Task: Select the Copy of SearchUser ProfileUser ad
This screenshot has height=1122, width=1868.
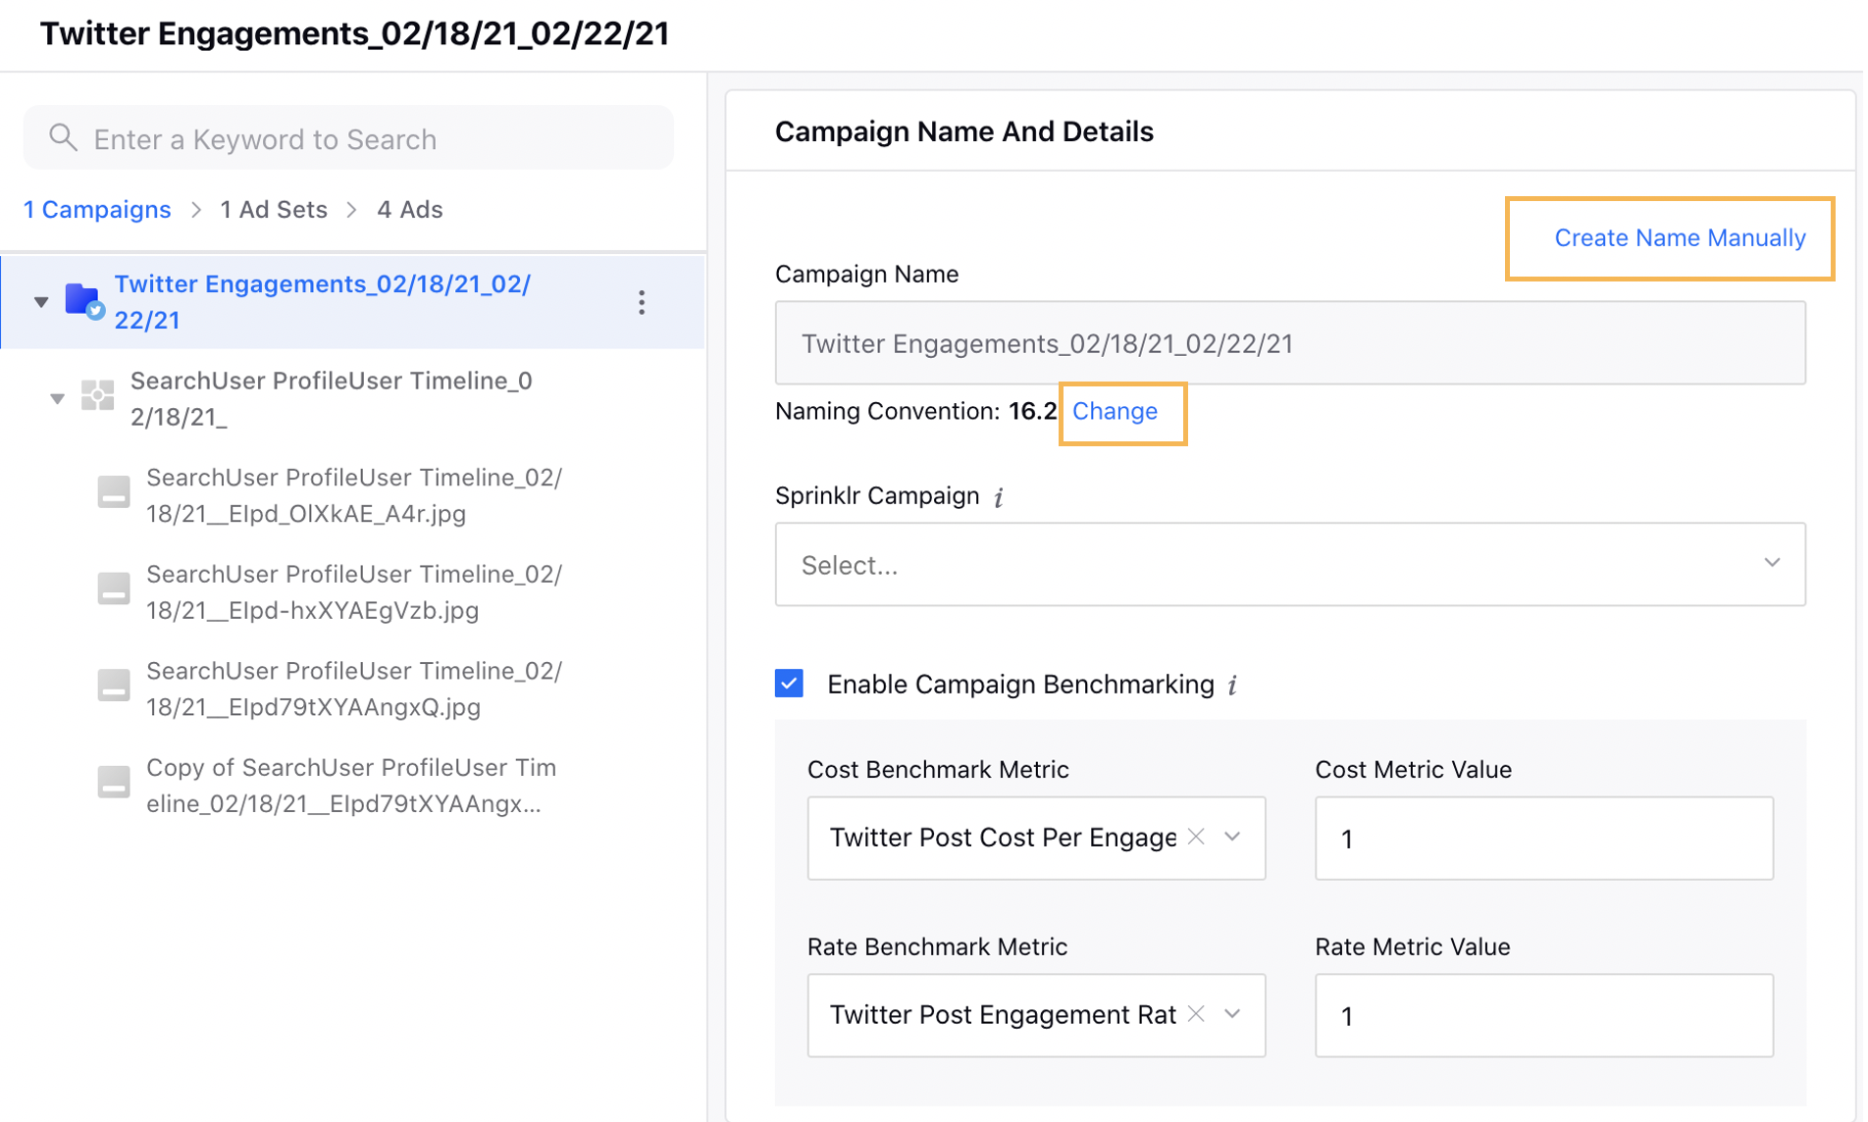Action: (x=353, y=785)
